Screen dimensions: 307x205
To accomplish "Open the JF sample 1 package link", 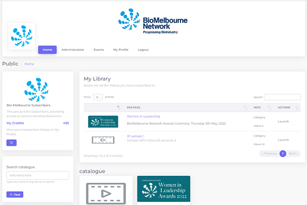I will coord(136,136).
